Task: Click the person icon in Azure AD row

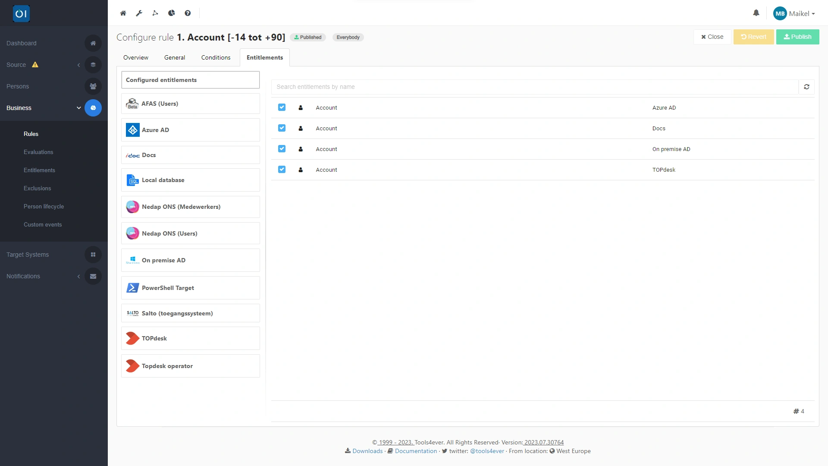Action: 301,107
